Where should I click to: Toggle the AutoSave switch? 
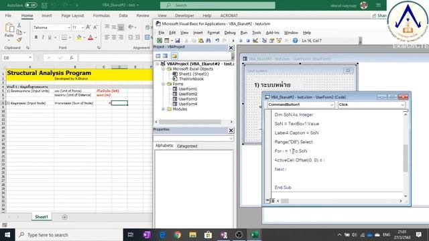pyautogui.click(x=31, y=5)
